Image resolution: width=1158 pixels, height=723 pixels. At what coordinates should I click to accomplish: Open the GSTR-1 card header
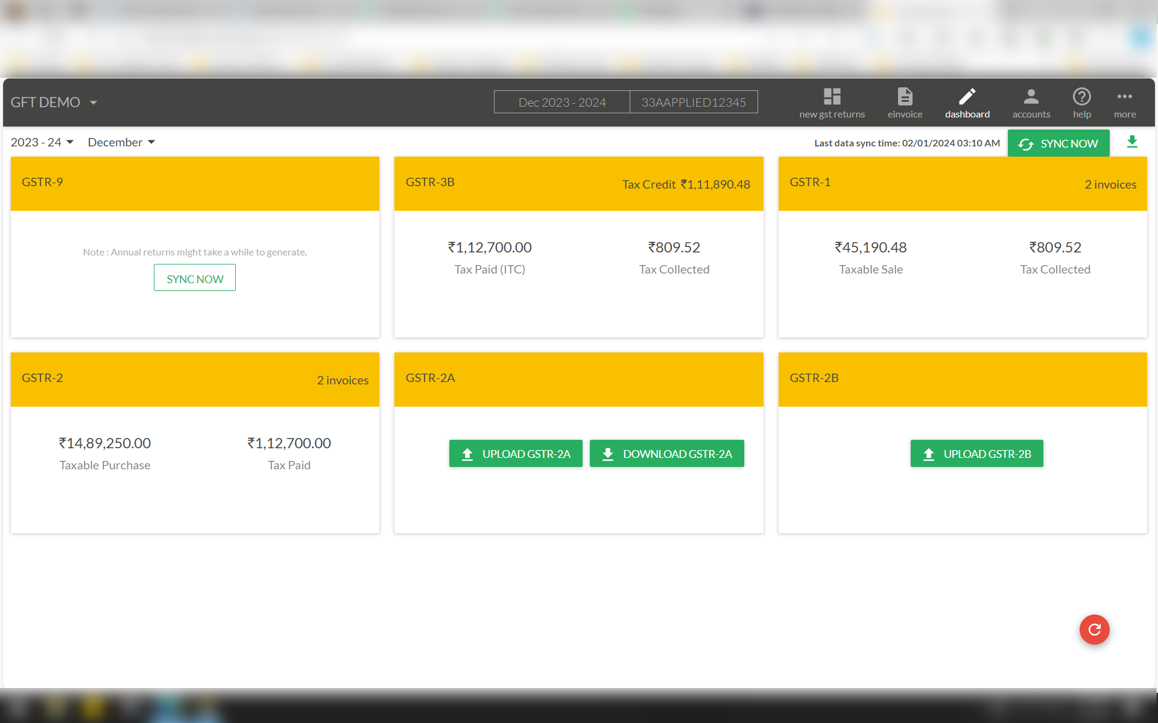click(962, 183)
